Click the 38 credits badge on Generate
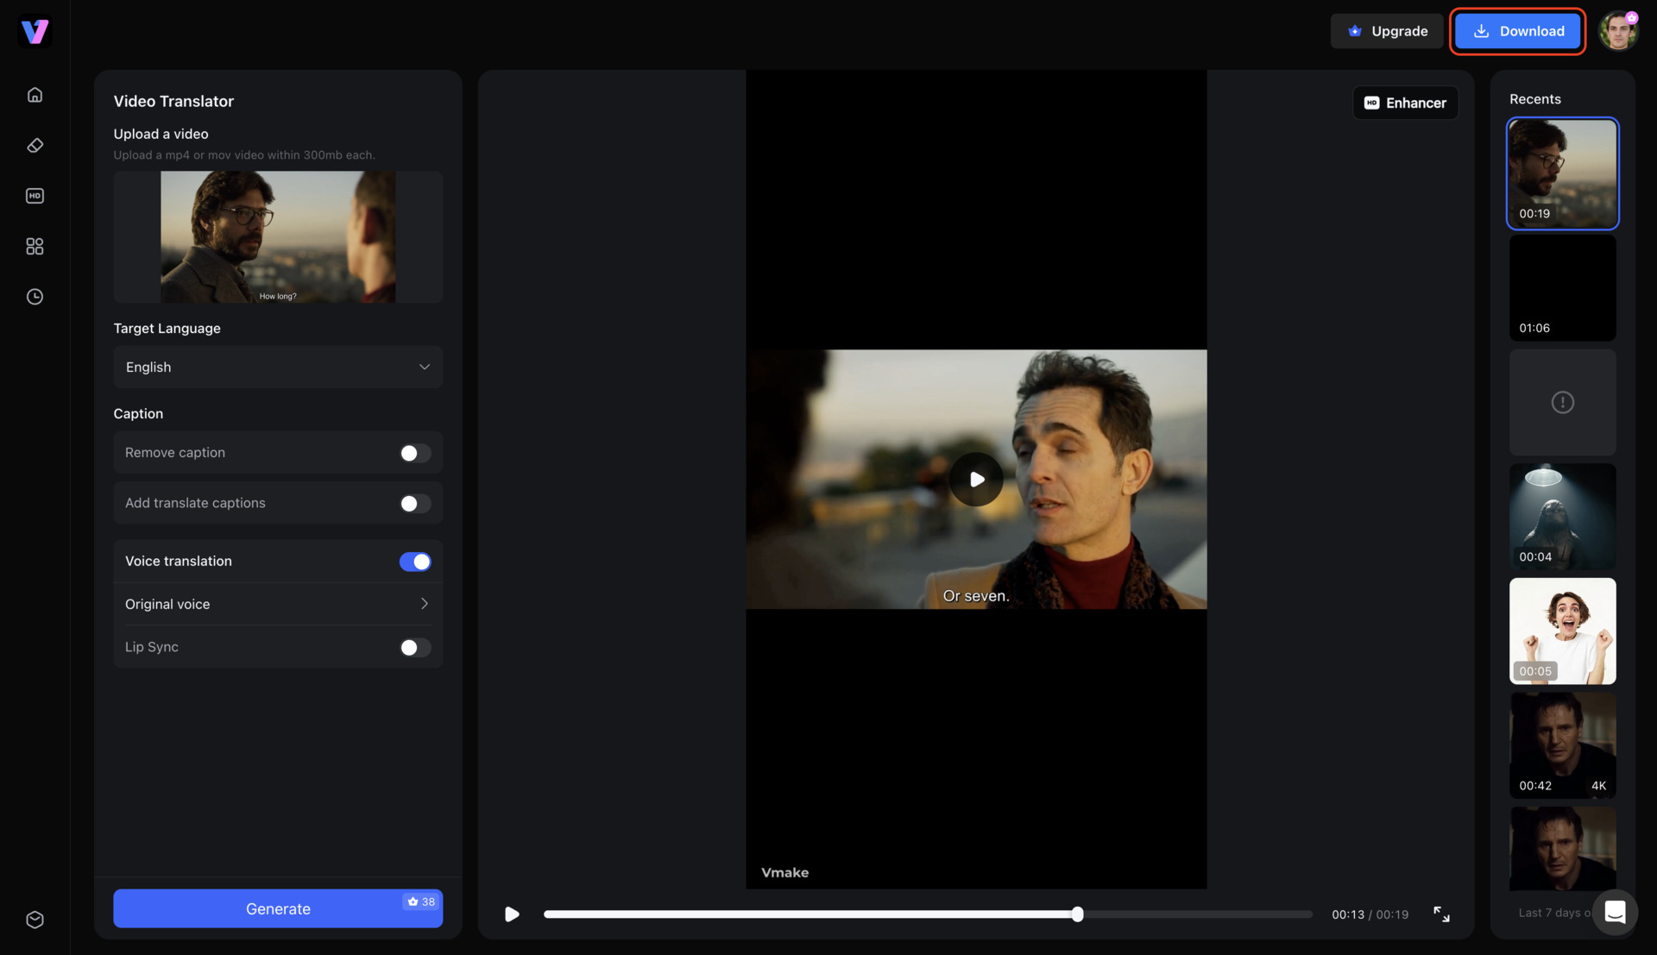 click(422, 902)
